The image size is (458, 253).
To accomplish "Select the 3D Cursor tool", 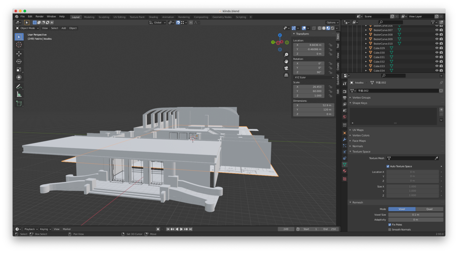I will (19, 45).
